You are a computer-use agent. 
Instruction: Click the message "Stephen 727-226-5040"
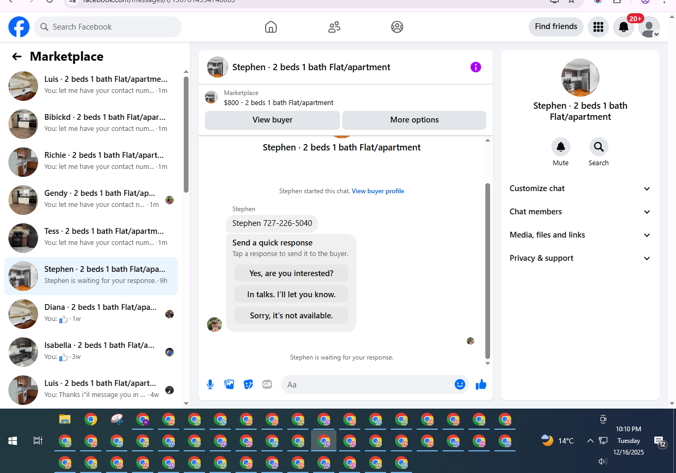(272, 223)
